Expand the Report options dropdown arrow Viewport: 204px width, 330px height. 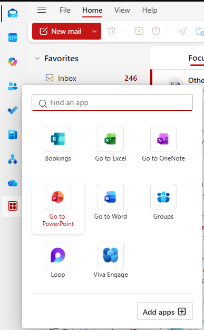tap(168, 32)
